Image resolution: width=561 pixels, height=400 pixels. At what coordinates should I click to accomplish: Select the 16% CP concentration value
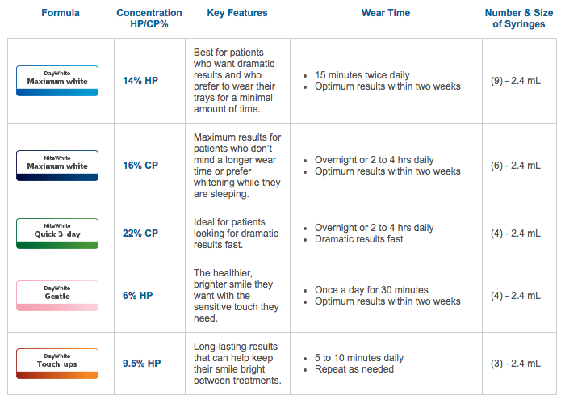140,166
